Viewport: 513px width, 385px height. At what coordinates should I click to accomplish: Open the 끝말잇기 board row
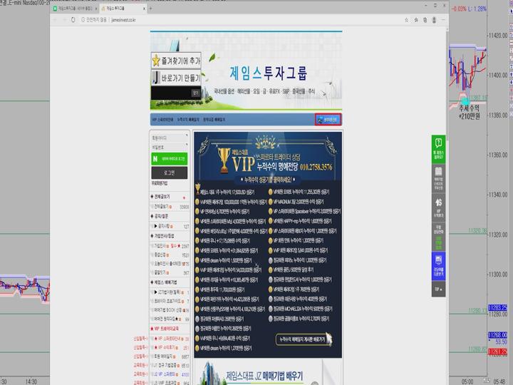(x=170, y=272)
